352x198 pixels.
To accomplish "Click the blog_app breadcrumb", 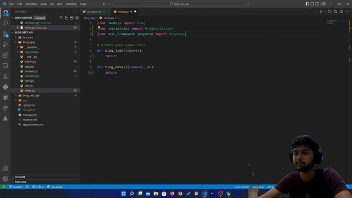I will point(89,18).
